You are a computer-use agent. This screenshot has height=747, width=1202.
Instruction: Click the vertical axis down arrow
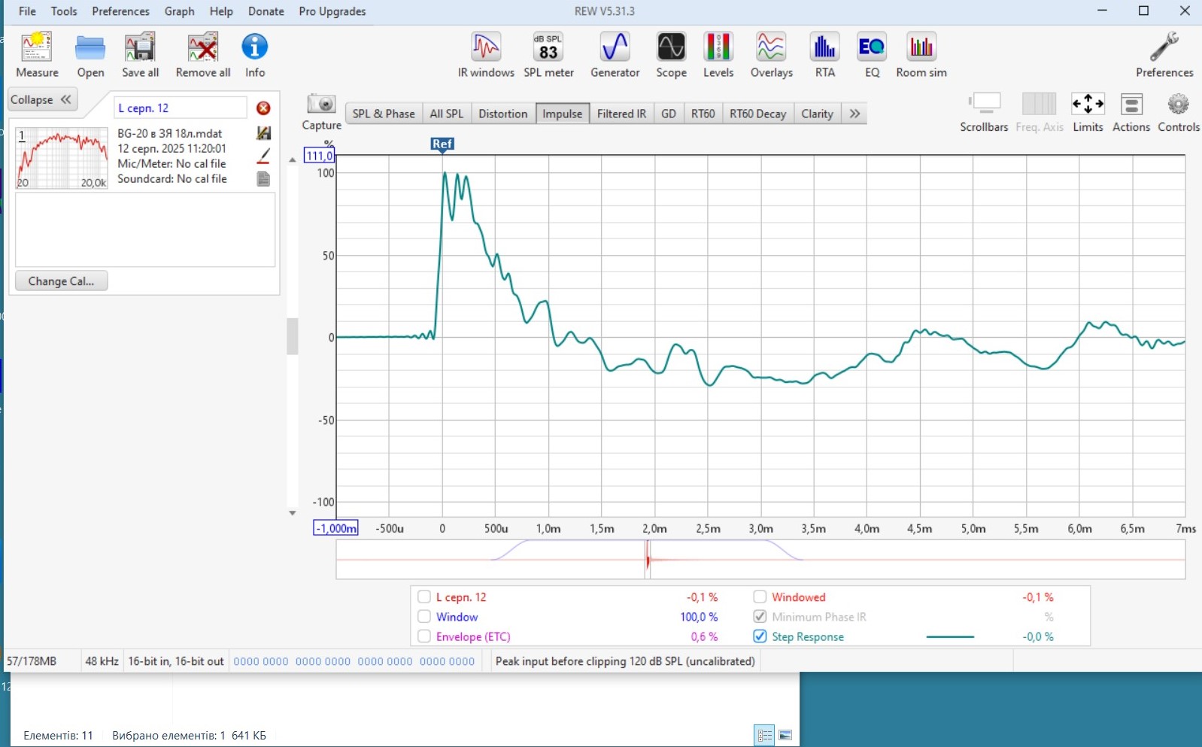(293, 513)
